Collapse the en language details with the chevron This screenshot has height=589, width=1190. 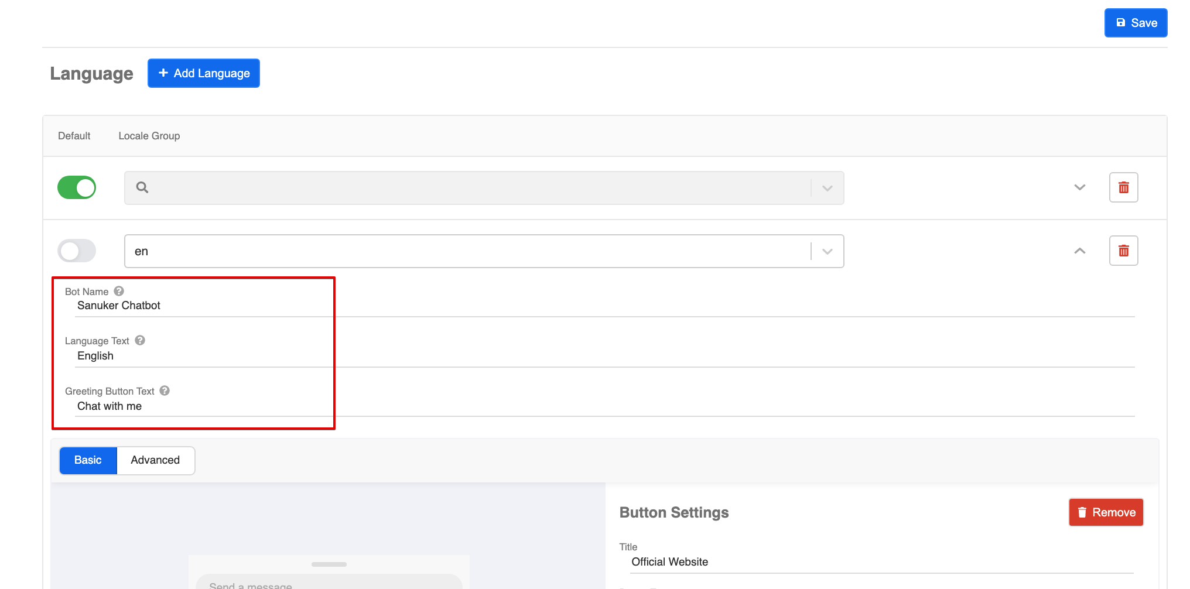point(1079,251)
